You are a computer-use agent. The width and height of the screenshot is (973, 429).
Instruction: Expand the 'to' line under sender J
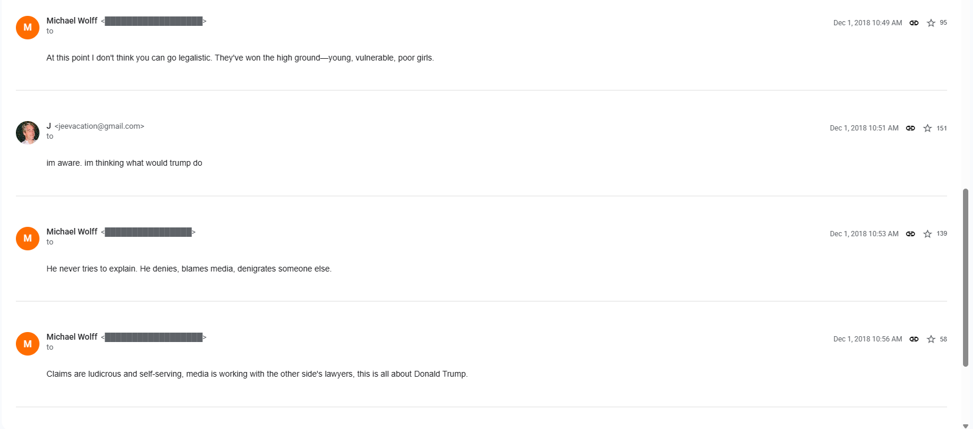(x=50, y=136)
